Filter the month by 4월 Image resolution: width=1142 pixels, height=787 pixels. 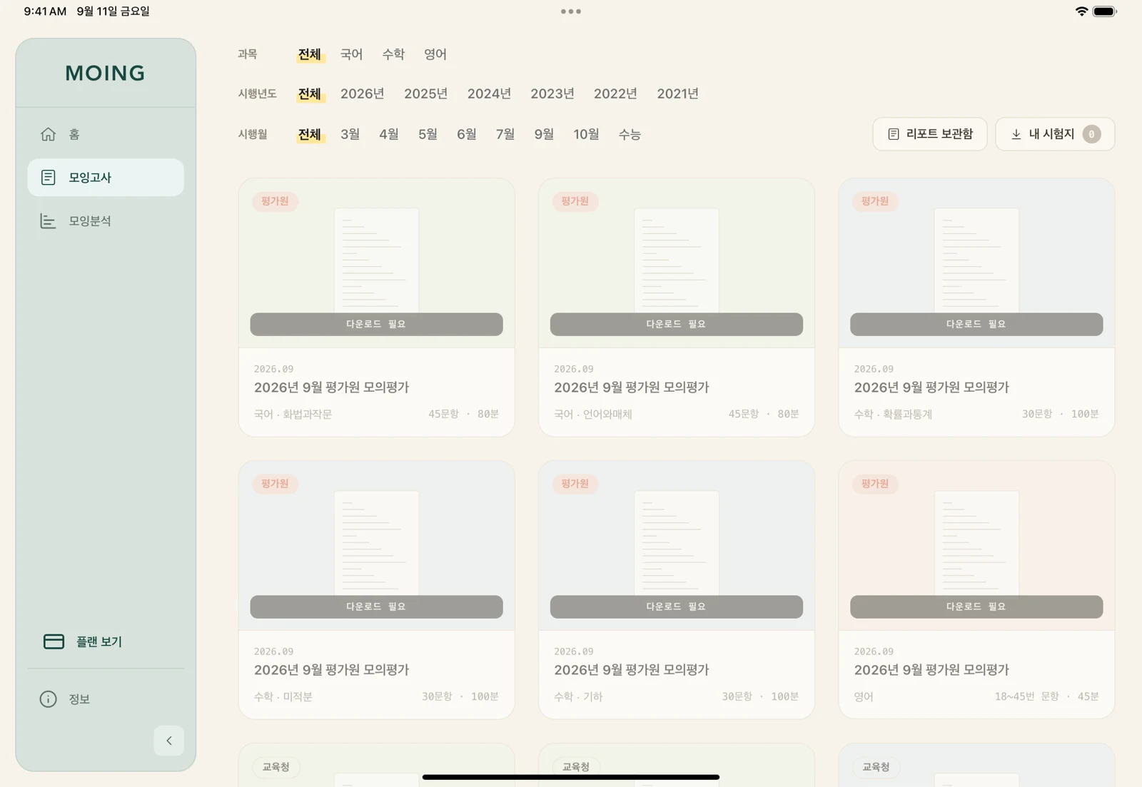(389, 134)
